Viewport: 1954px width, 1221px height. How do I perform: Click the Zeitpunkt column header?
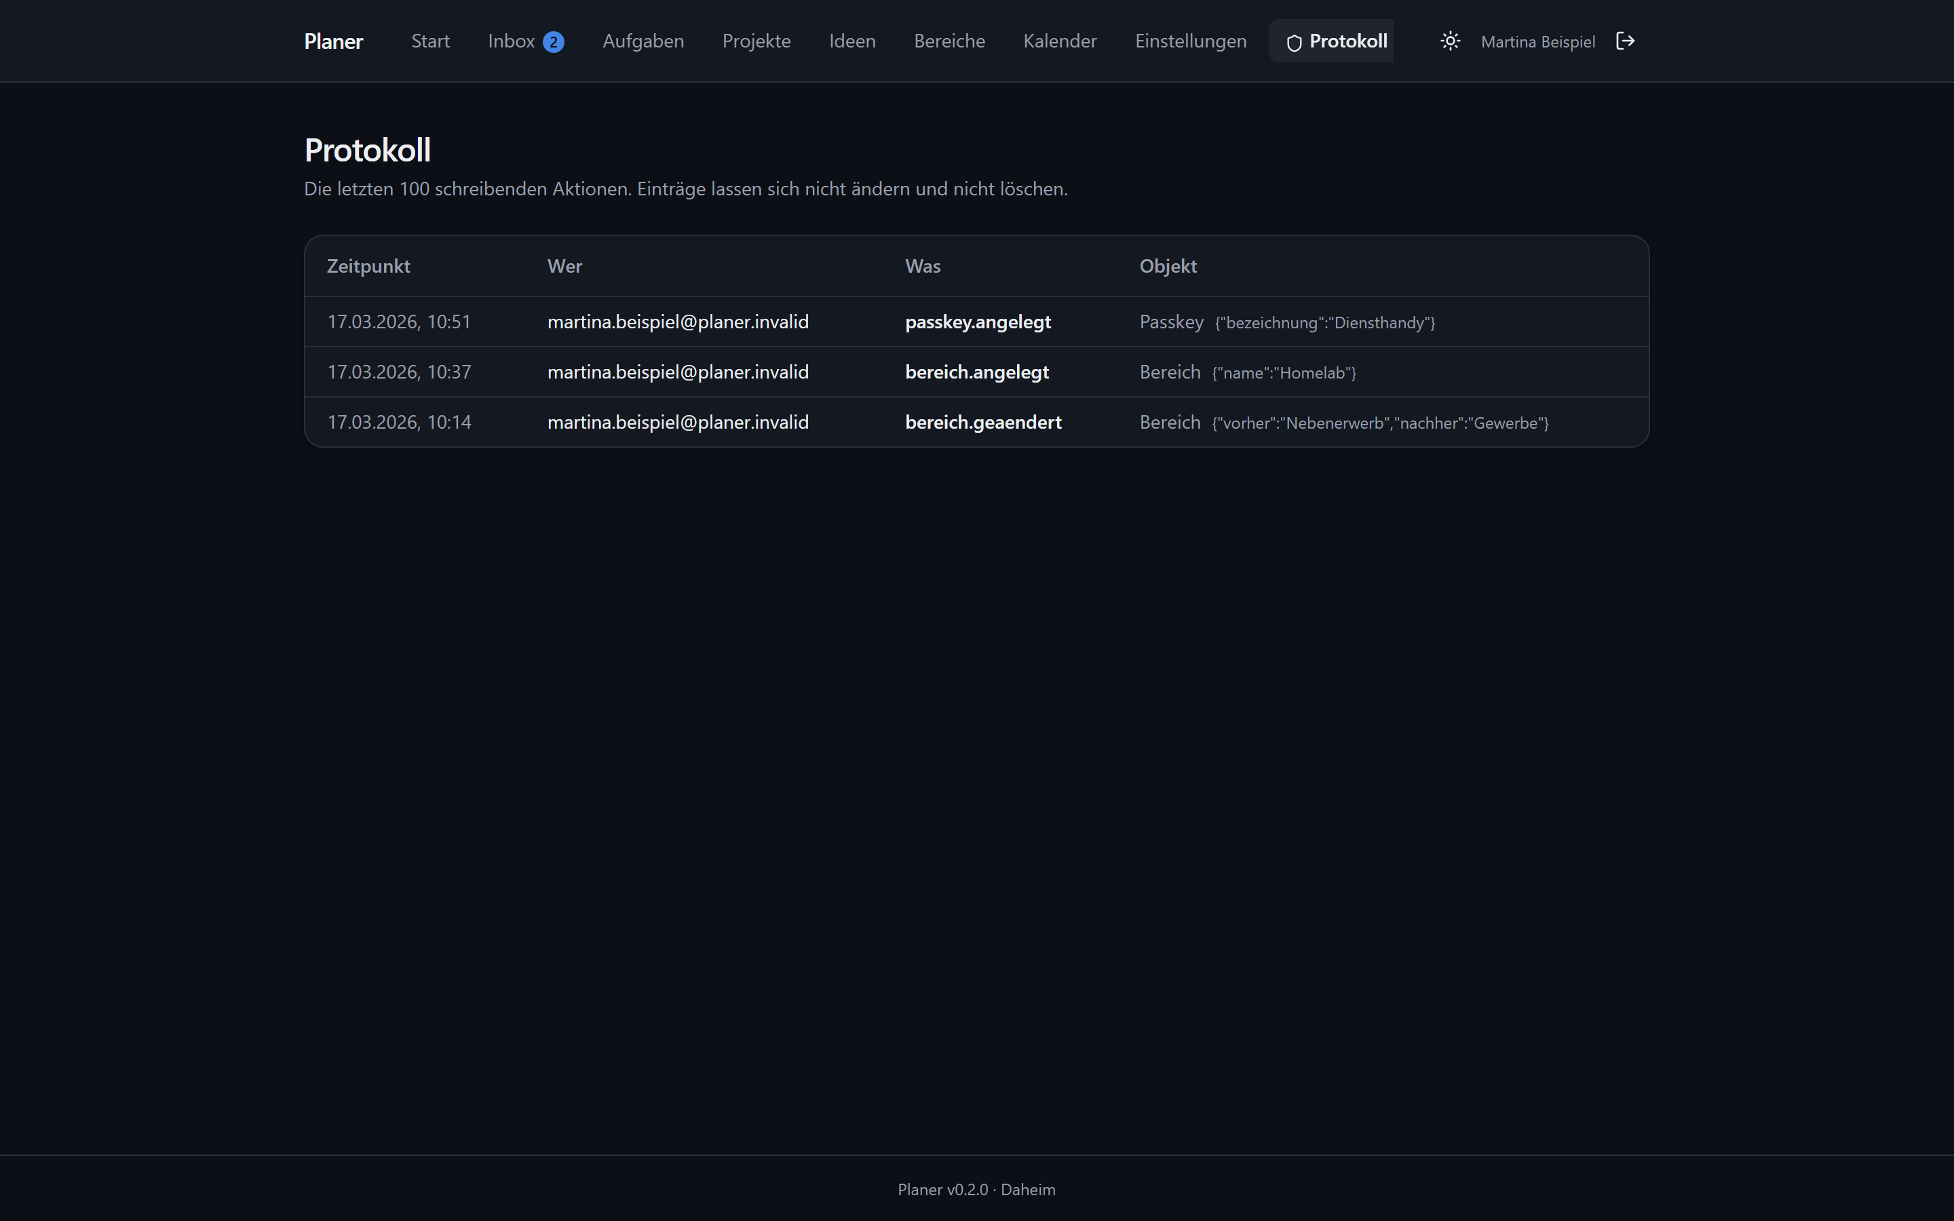pyautogui.click(x=368, y=267)
